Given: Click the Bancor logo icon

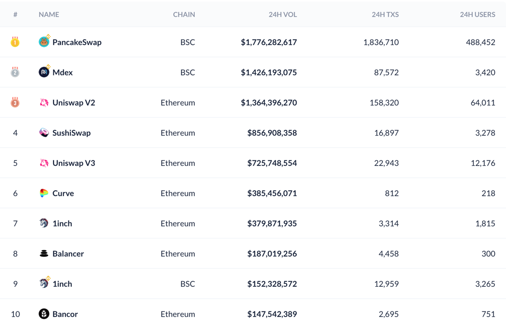Looking at the screenshot, I should 44,314.
